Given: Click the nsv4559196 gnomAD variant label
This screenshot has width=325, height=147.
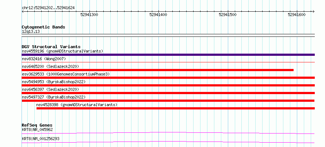Looking at the screenshot, I should 62,51.
